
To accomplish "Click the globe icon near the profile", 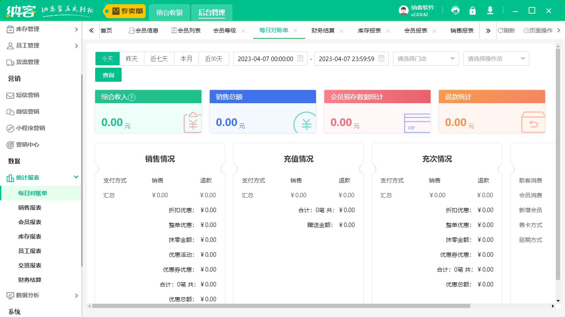I will [x=455, y=10].
